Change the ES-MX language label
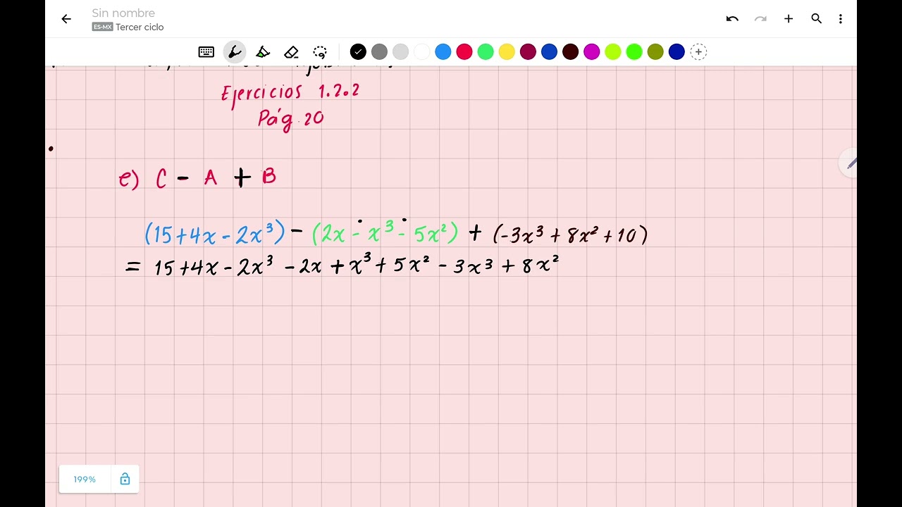 click(102, 27)
